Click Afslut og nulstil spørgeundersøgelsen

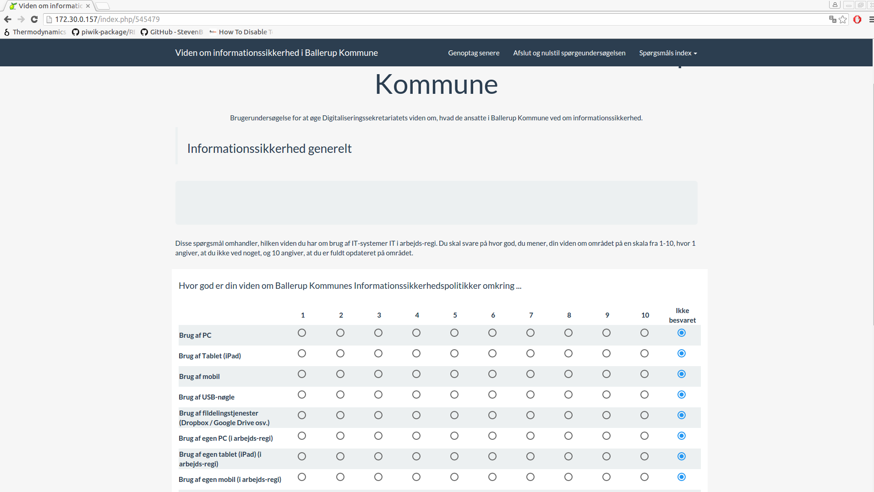coord(569,53)
